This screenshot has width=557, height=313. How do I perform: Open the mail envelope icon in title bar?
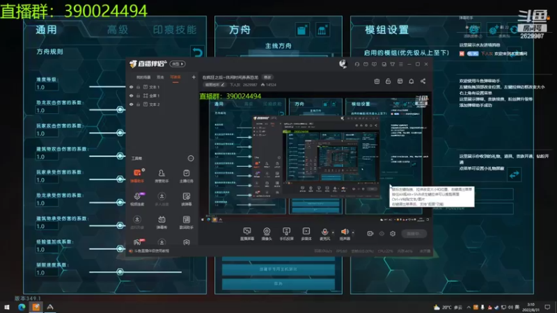(366, 64)
